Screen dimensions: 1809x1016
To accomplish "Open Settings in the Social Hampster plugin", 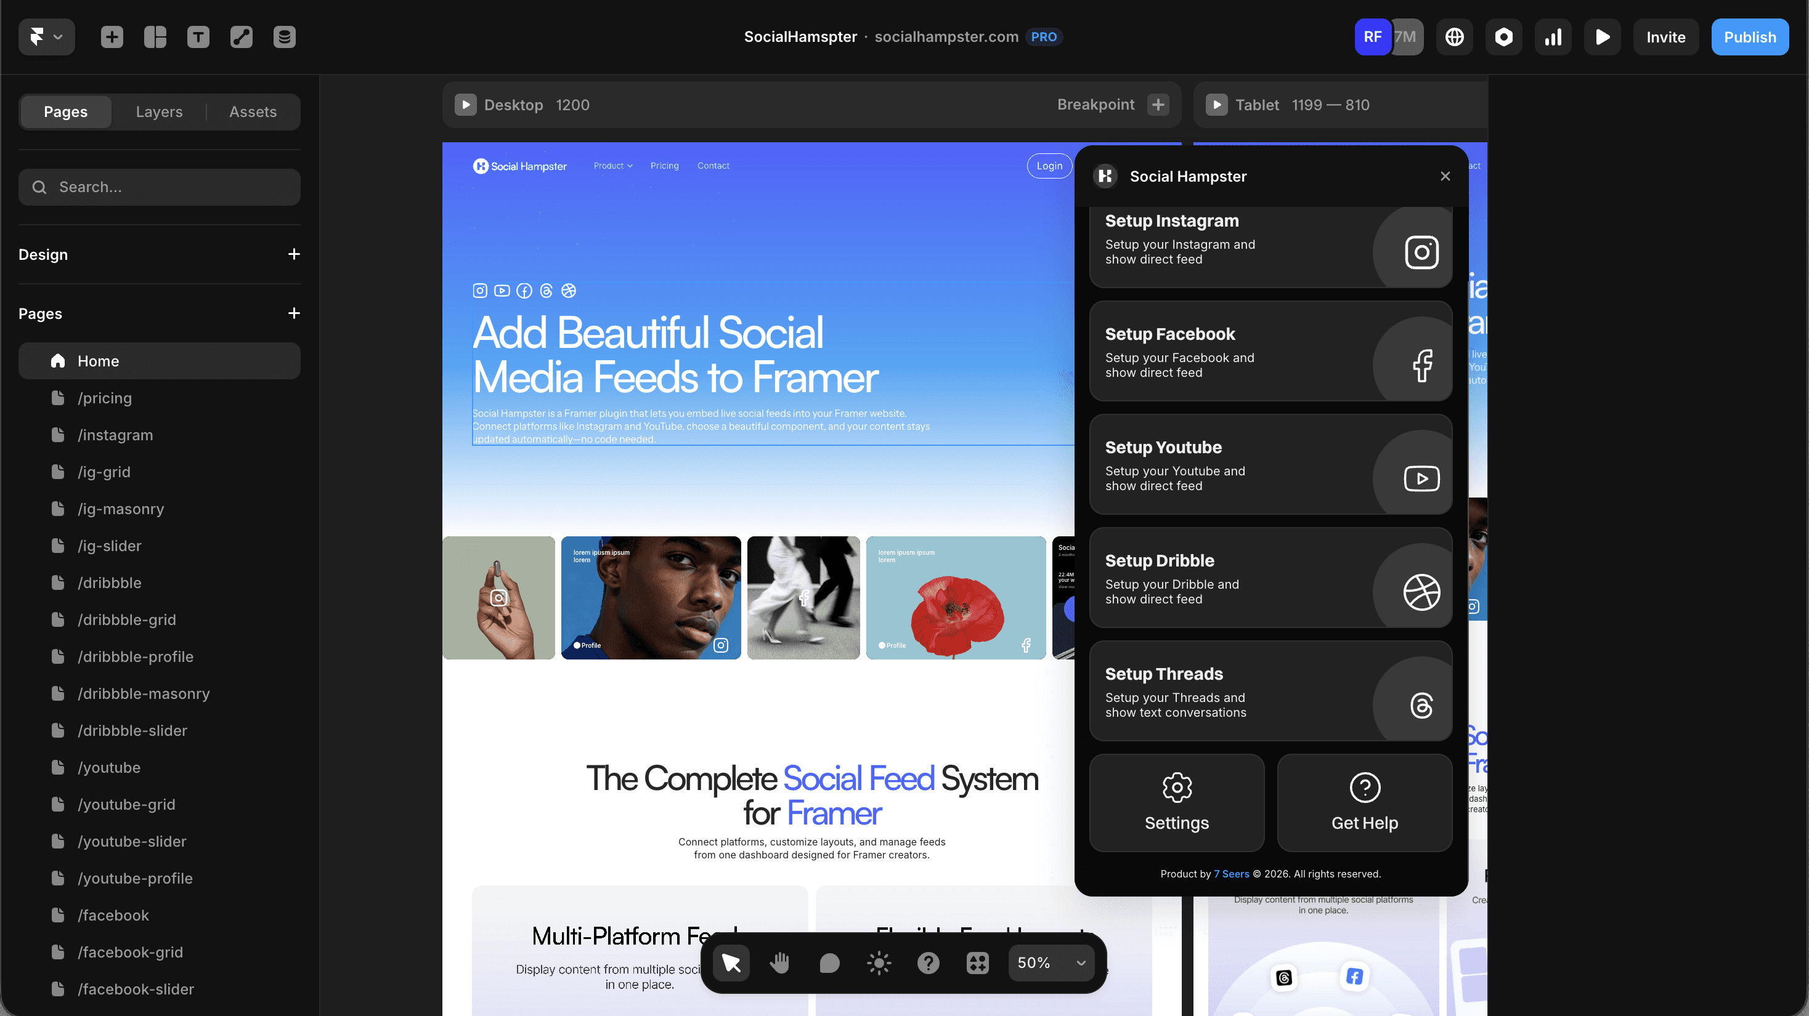I will pyautogui.click(x=1176, y=803).
